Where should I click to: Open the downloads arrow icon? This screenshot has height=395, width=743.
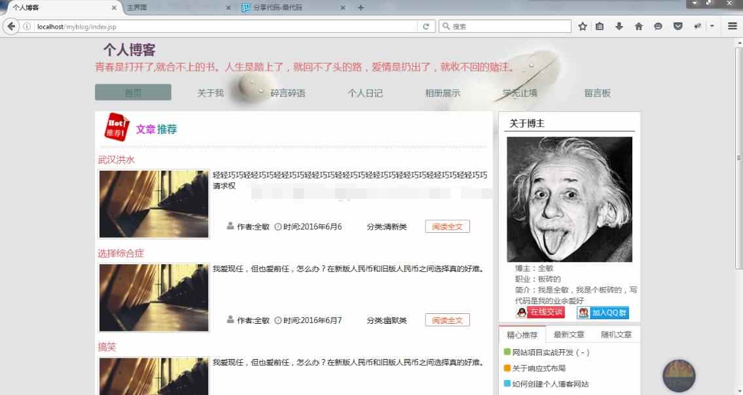(x=619, y=27)
